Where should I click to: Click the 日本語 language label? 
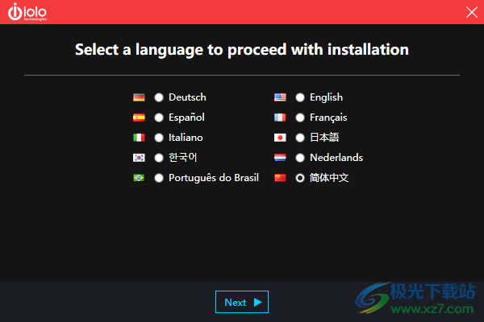click(x=324, y=138)
